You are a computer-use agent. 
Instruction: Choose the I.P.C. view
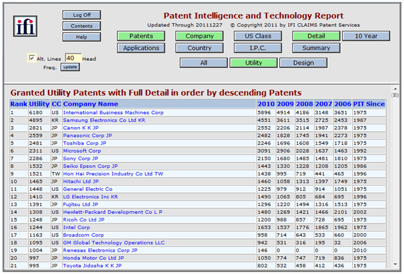[258, 48]
